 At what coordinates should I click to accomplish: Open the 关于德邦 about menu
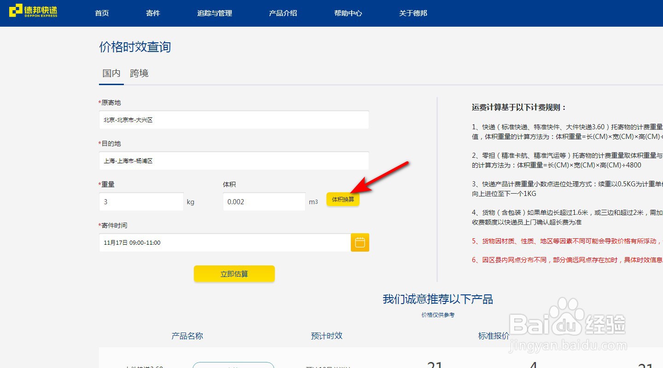pyautogui.click(x=413, y=13)
